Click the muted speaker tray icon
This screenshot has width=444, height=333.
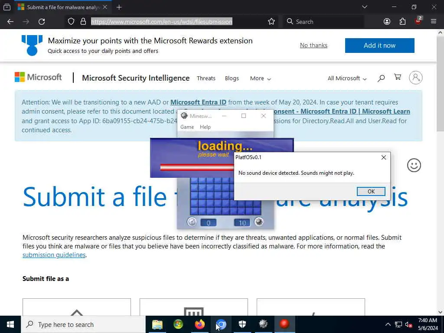408,324
